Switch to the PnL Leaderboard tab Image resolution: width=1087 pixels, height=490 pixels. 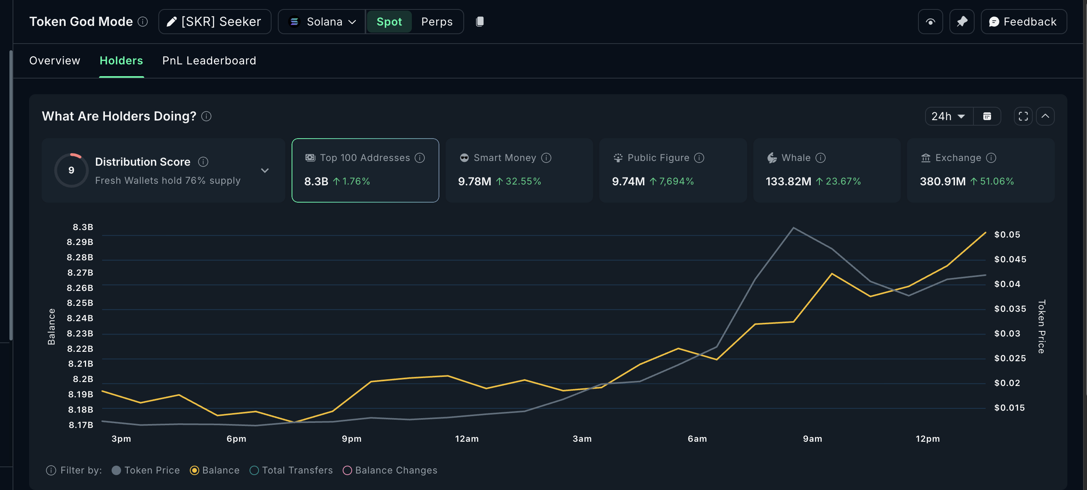pyautogui.click(x=209, y=60)
